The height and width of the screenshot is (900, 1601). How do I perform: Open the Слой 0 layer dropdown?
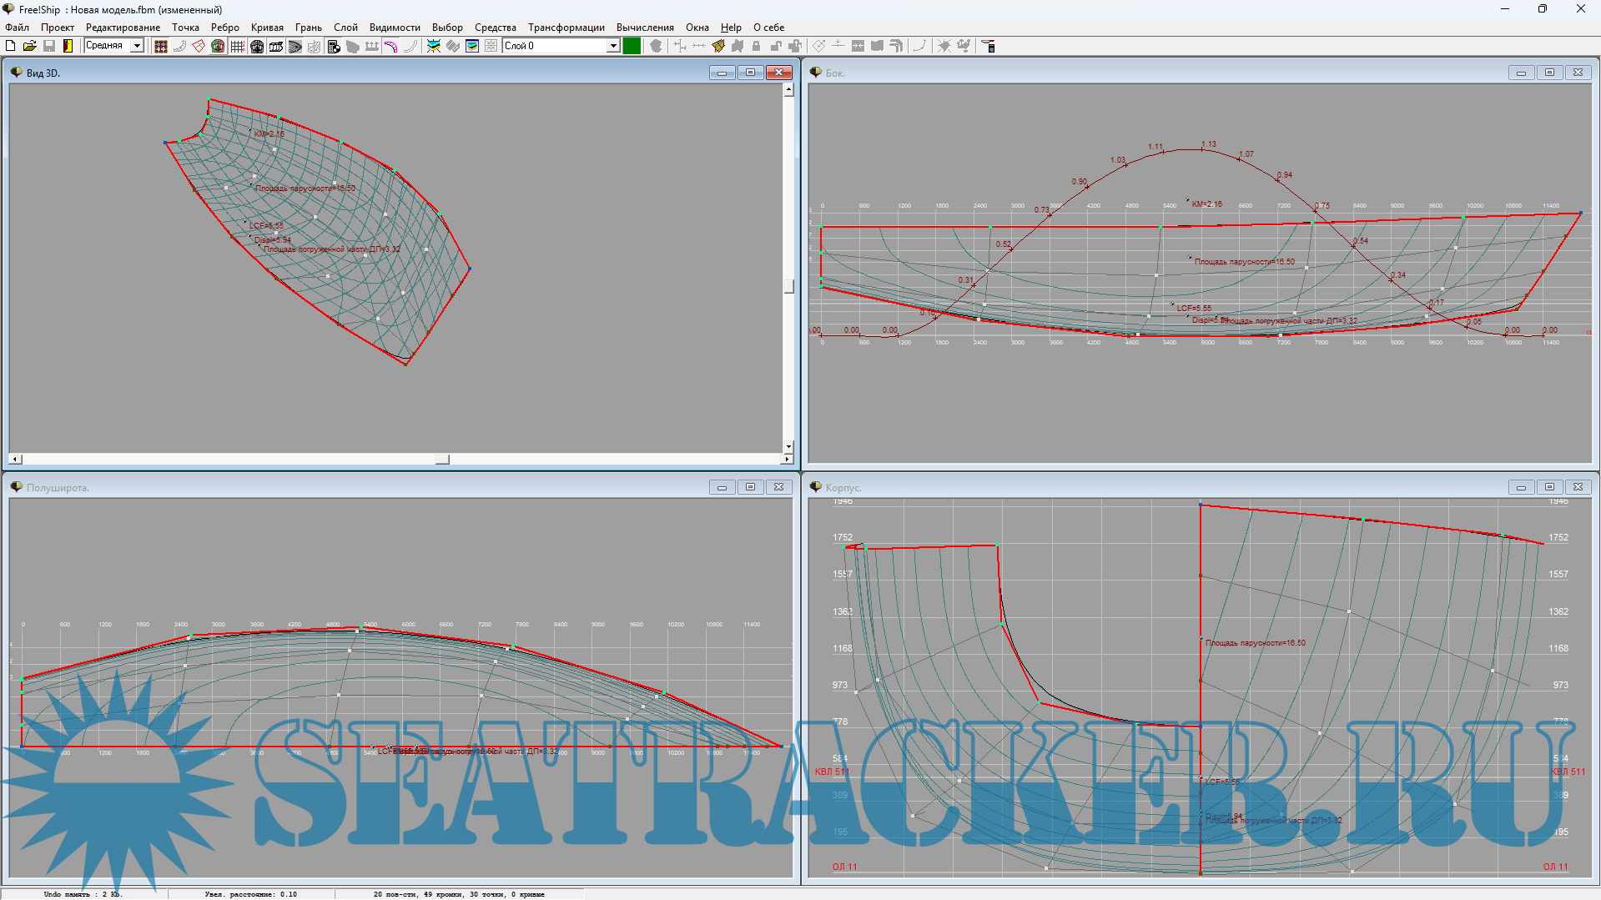(613, 46)
